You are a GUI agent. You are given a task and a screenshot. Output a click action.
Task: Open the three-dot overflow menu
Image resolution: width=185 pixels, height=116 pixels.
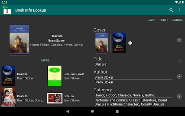pos(179,10)
